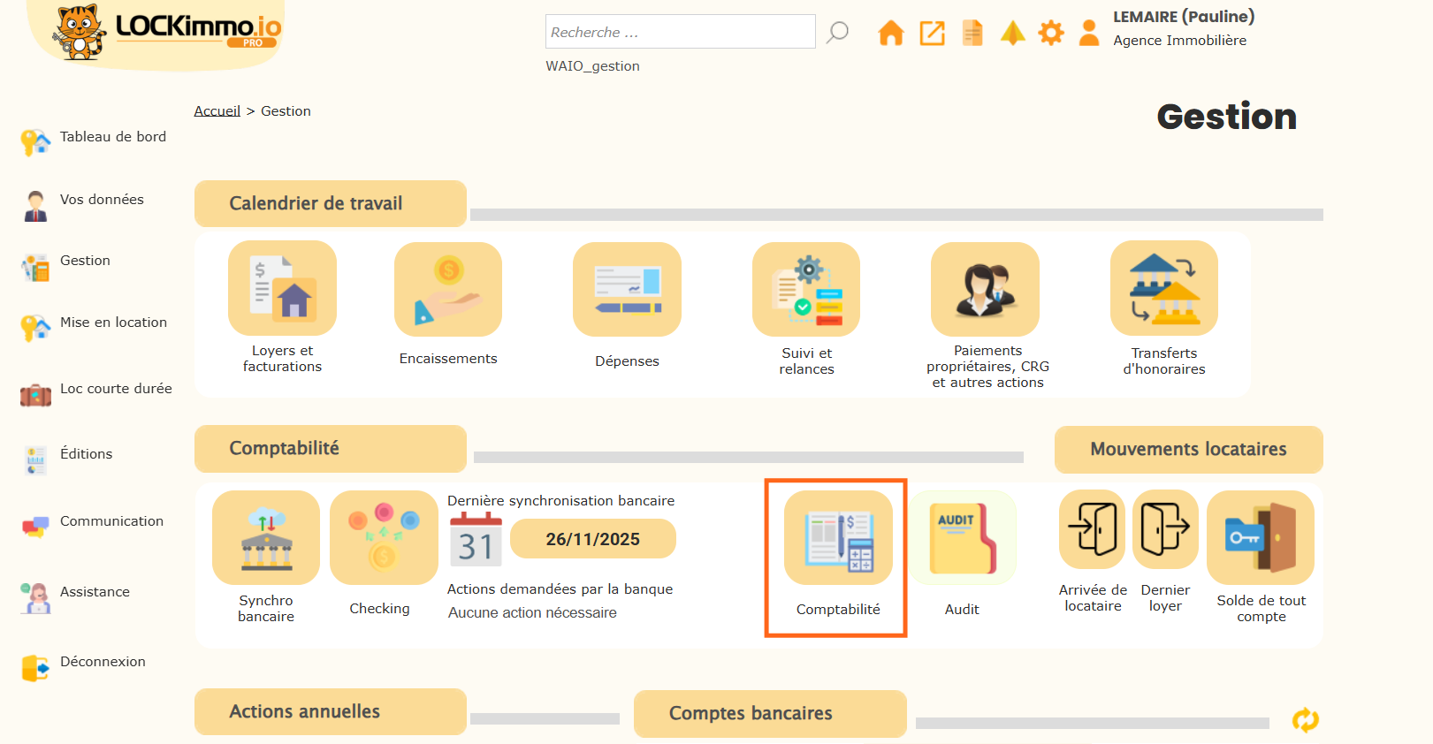Click the last sync date 26/11/2025

coord(592,539)
